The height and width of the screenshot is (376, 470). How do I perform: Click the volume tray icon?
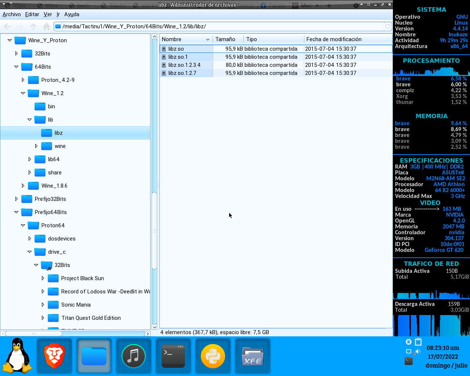(x=417, y=352)
